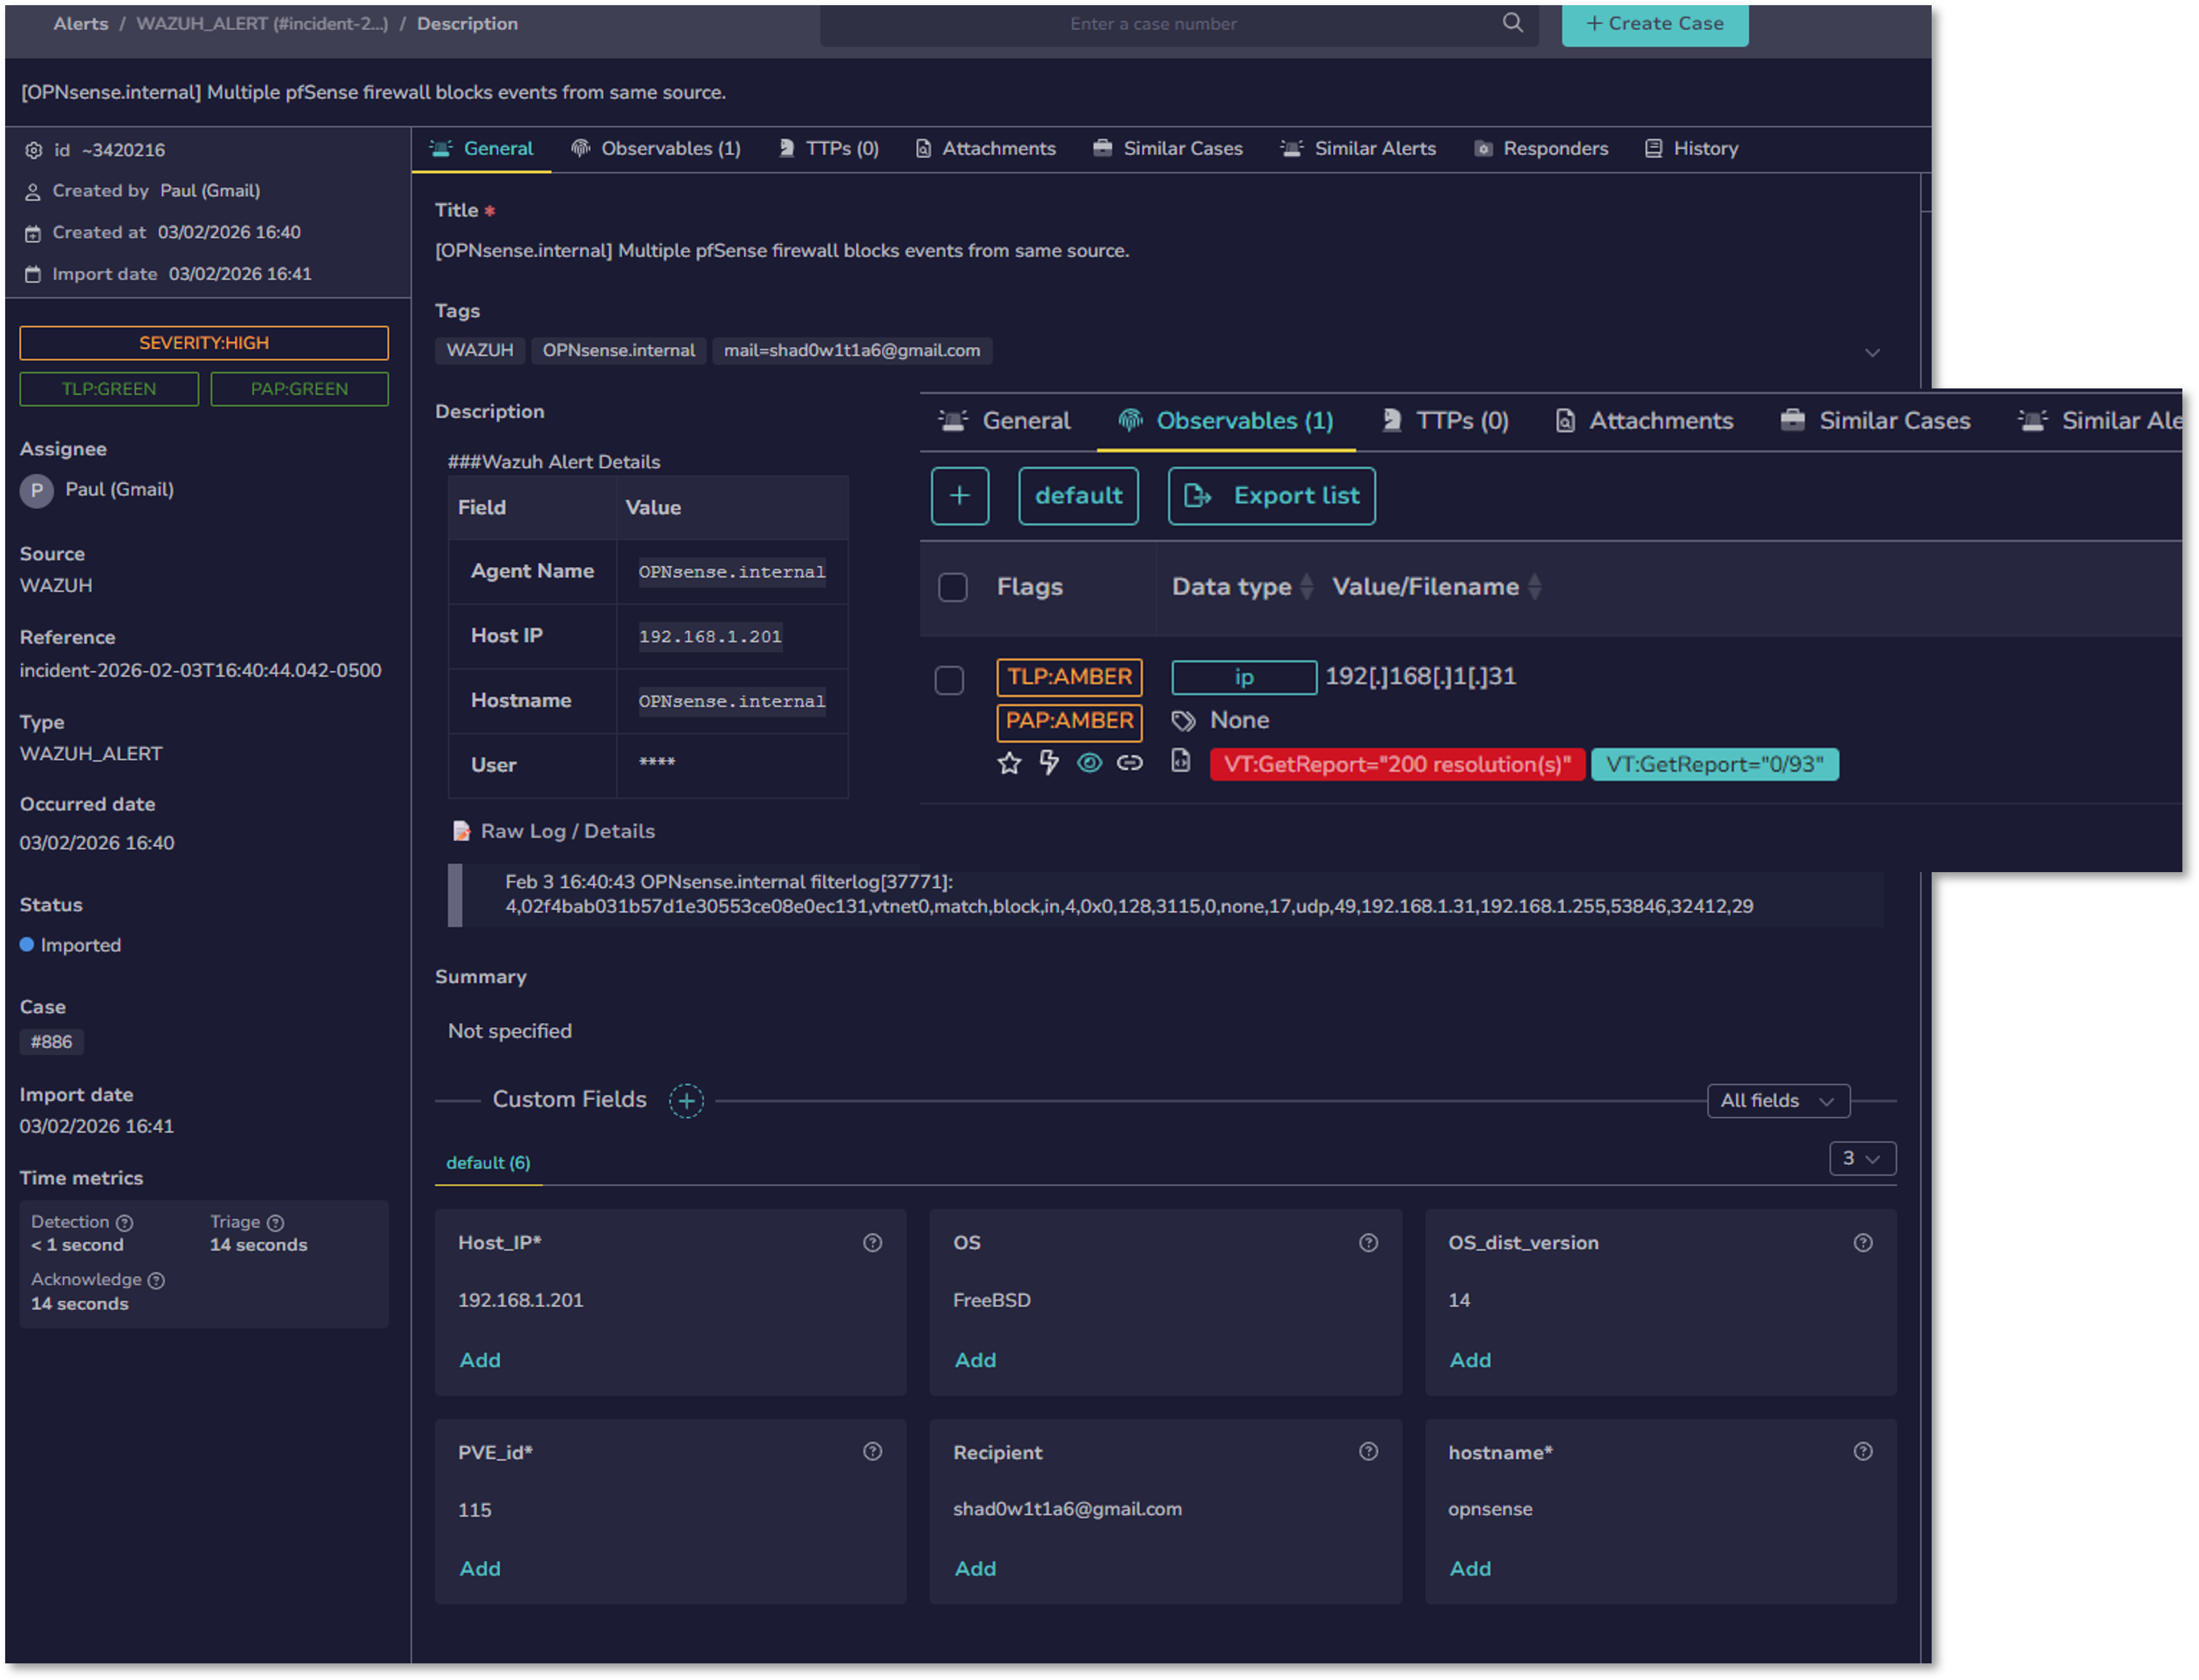
Task: Check the select-all checkbox in observables header
Action: coord(952,588)
